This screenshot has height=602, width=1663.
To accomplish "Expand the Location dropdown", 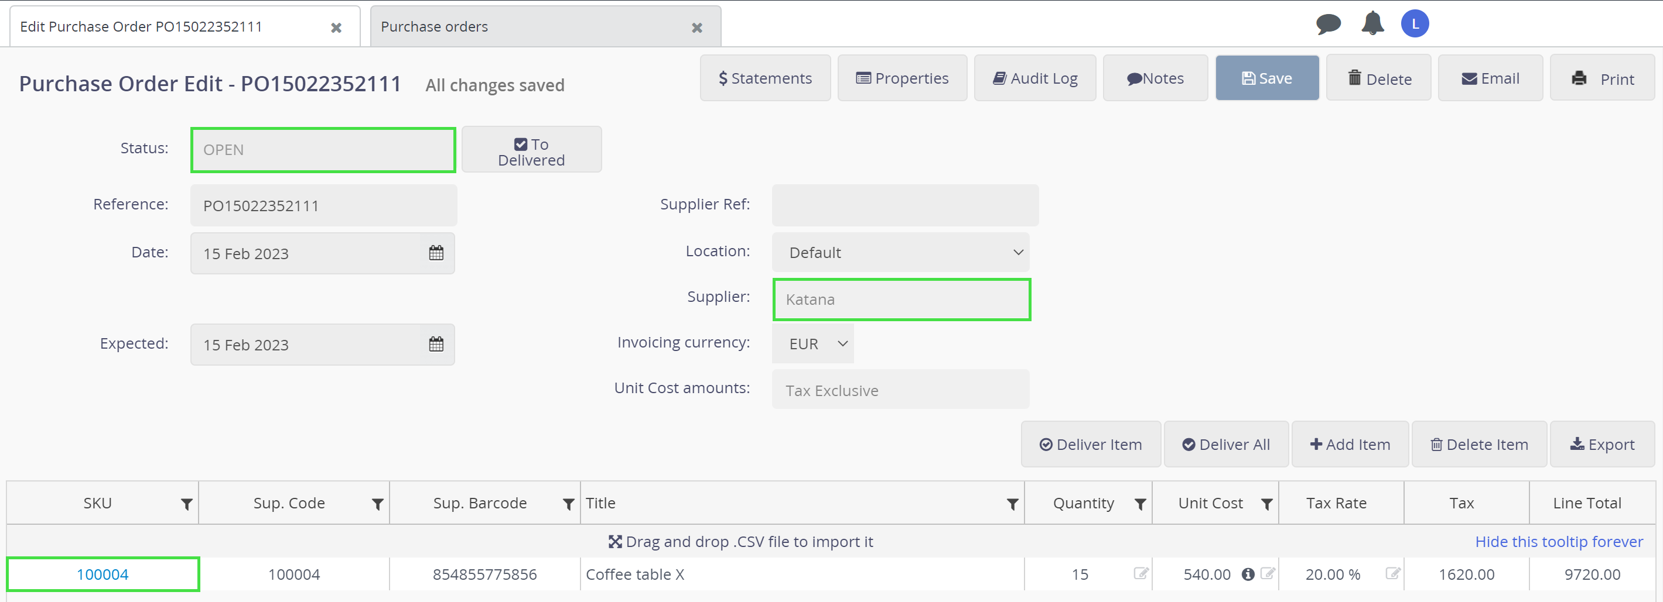I will click(x=900, y=253).
